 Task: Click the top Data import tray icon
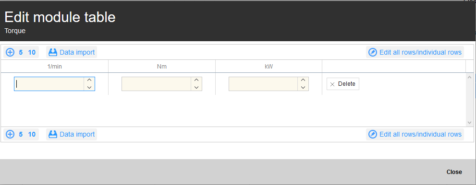point(53,52)
